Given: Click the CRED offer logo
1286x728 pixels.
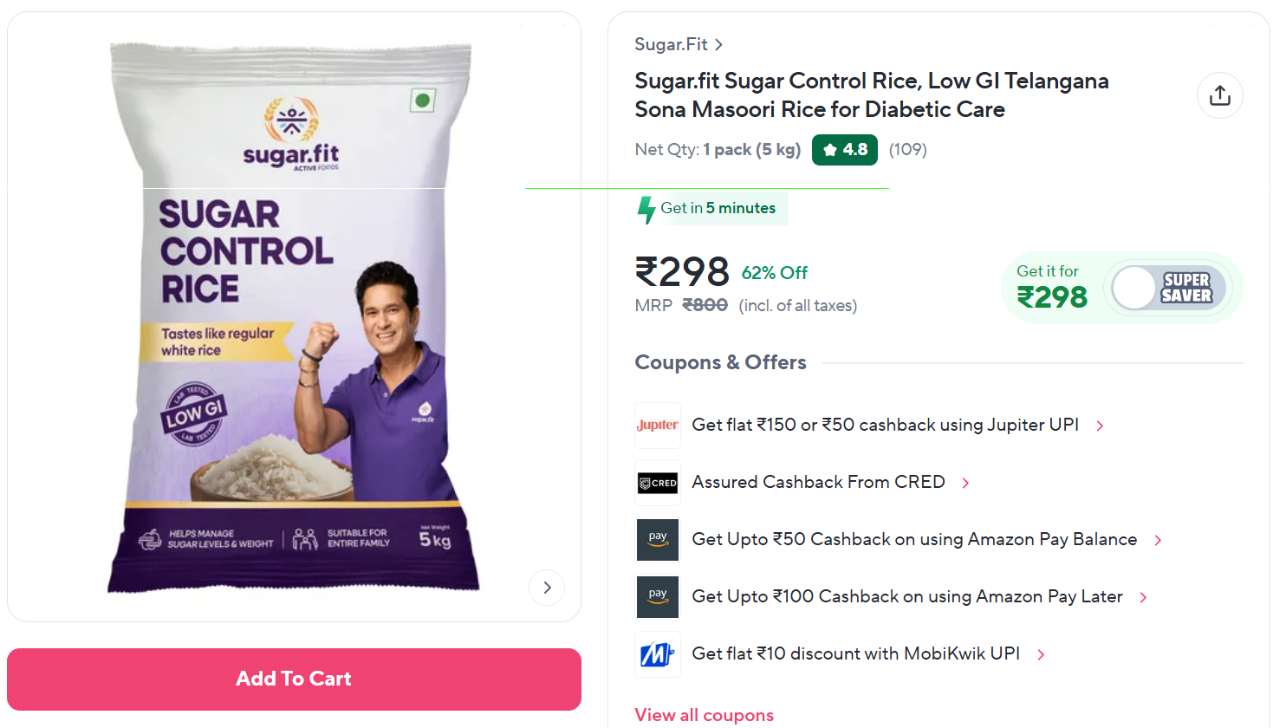Looking at the screenshot, I should 658,483.
